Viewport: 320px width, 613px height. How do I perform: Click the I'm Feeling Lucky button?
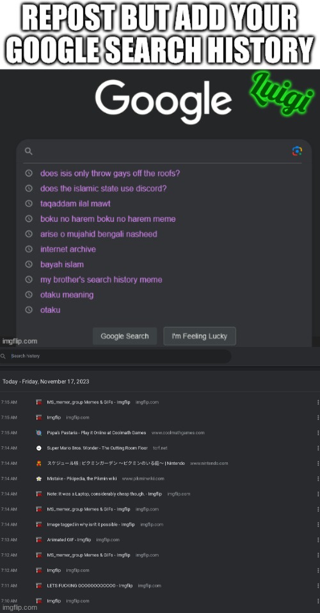[200, 336]
